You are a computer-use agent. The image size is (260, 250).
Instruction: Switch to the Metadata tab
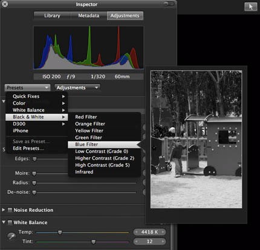pyautogui.click(x=89, y=16)
